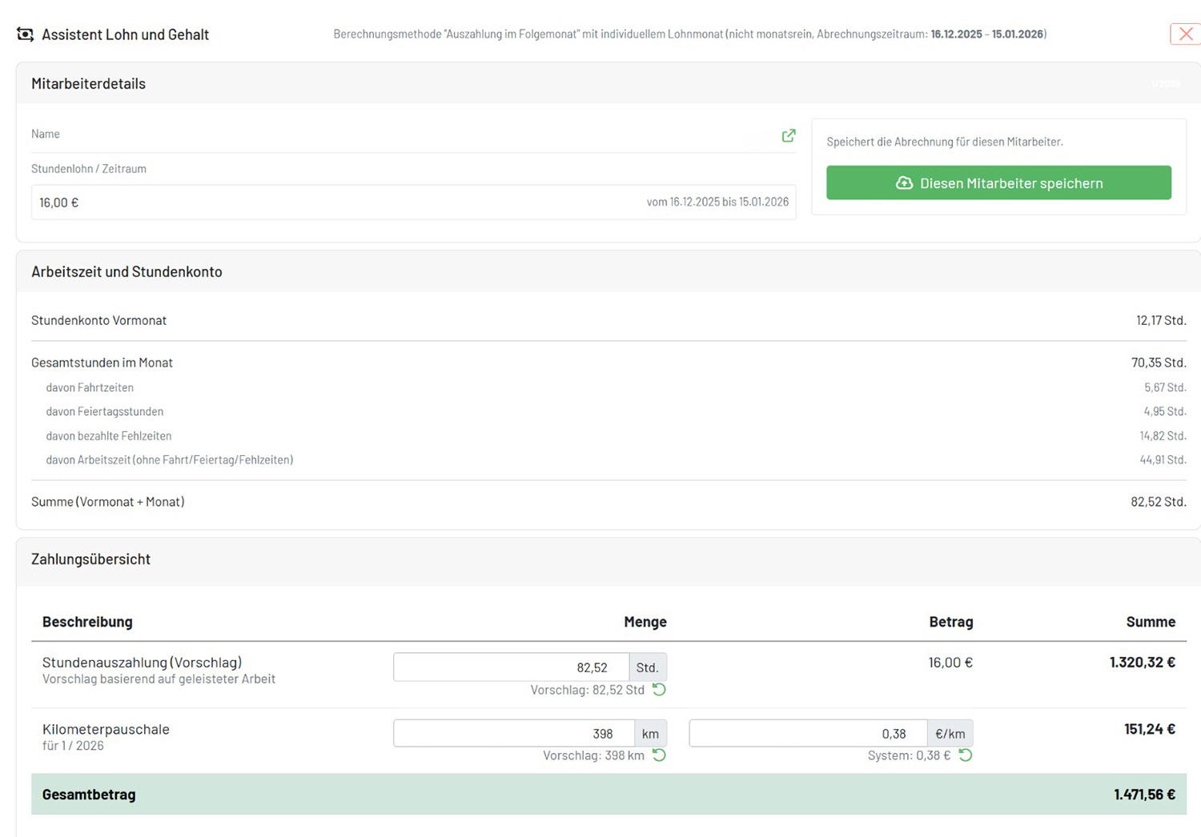Screen dimensions: 1201x837
Task: Click the Summe (Vormonat + Monat) row
Action: coord(609,502)
